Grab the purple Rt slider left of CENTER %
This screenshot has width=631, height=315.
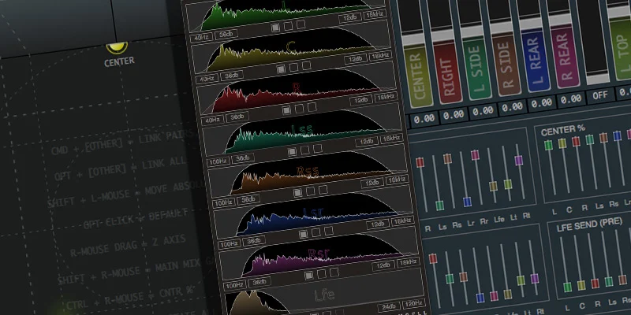pyautogui.click(x=518, y=161)
